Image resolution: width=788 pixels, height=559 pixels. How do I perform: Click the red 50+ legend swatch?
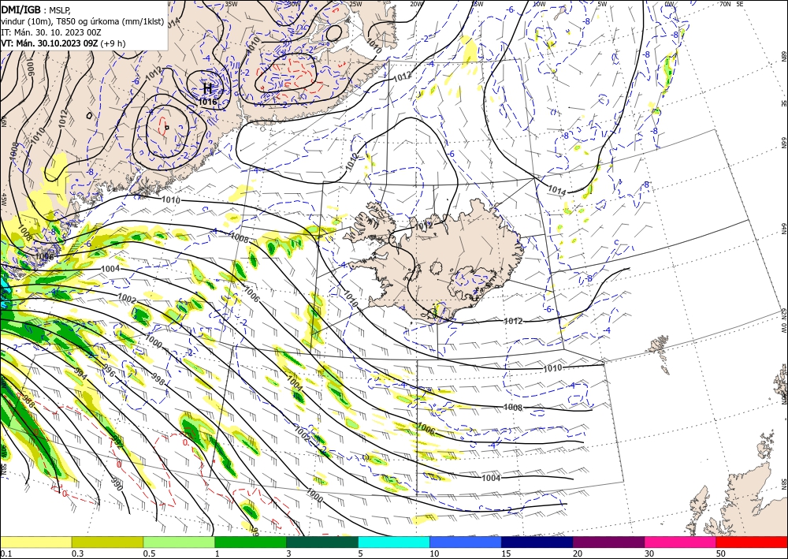coord(752,542)
